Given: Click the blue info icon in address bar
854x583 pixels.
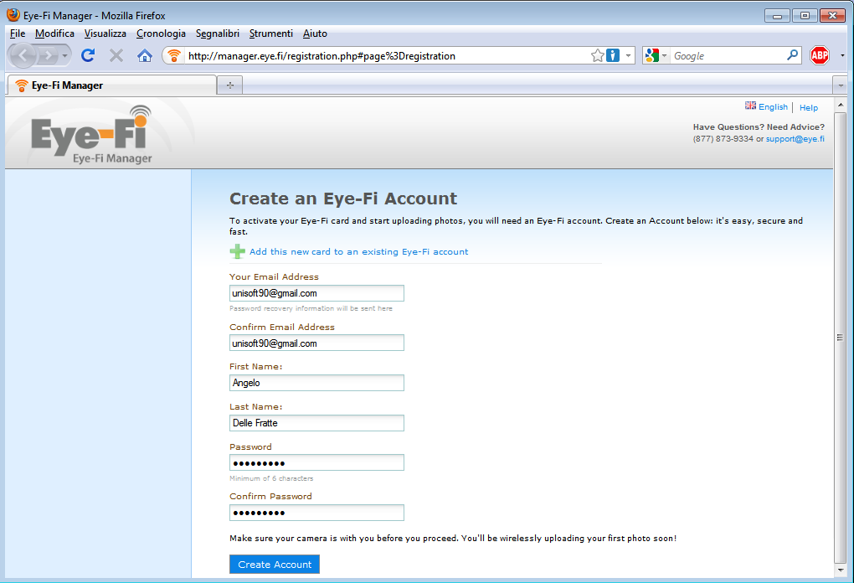Looking at the screenshot, I should (x=613, y=55).
